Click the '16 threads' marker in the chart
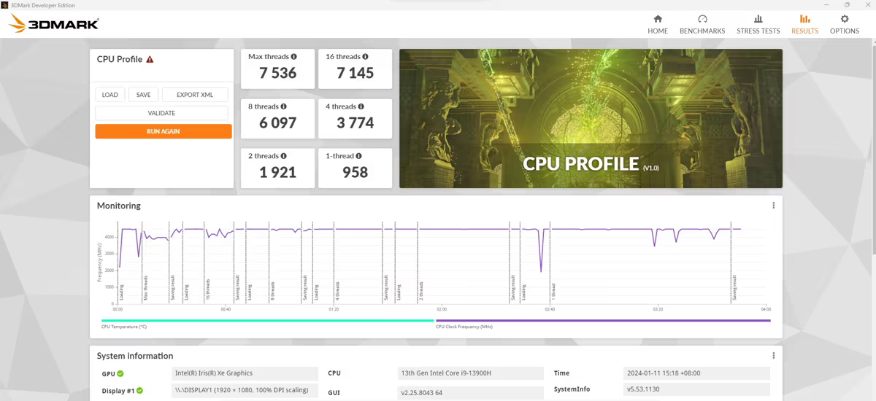This screenshot has height=401, width=876. point(208,289)
